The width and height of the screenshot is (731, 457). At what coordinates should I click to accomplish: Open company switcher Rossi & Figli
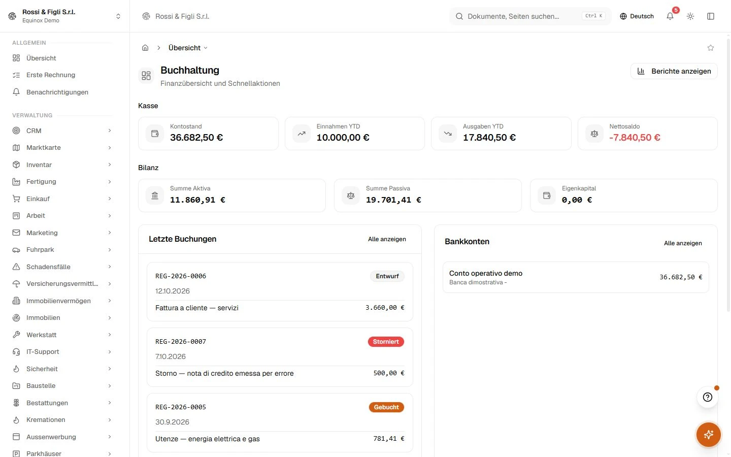(x=65, y=16)
